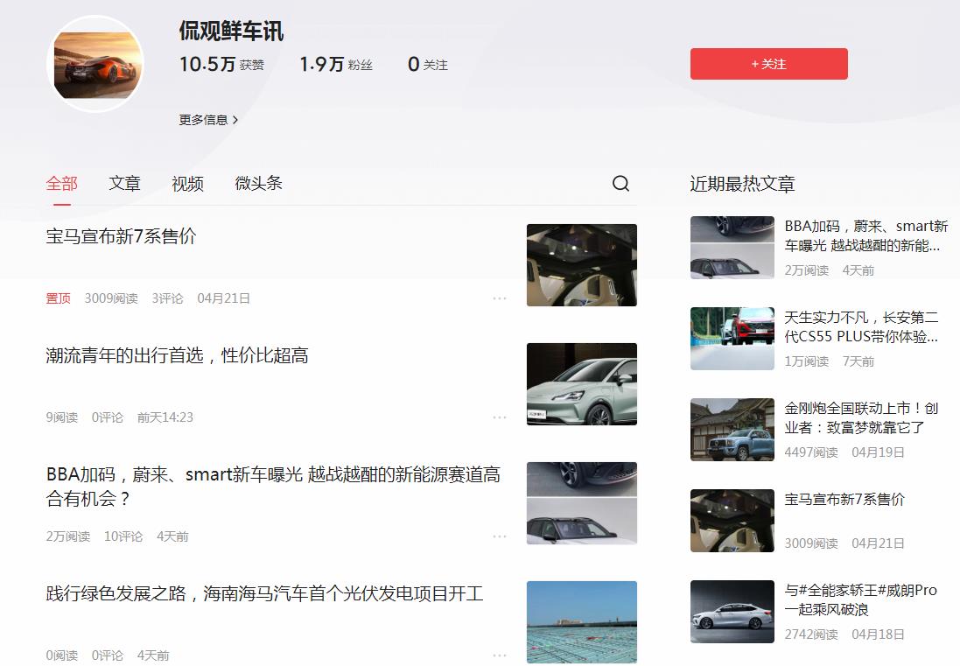
Task: Click sidebar thumbnail of blue 金刚炮 pickup
Action: click(732, 429)
